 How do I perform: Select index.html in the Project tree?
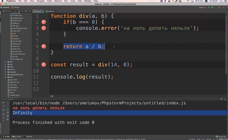tap(16, 20)
